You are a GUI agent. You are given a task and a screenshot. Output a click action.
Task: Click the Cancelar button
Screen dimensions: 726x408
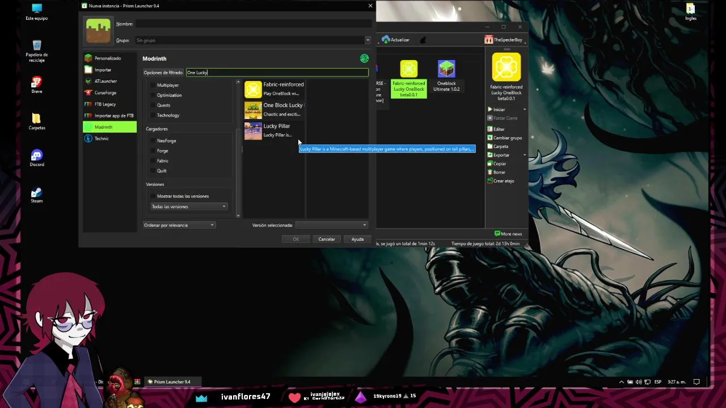(x=327, y=239)
